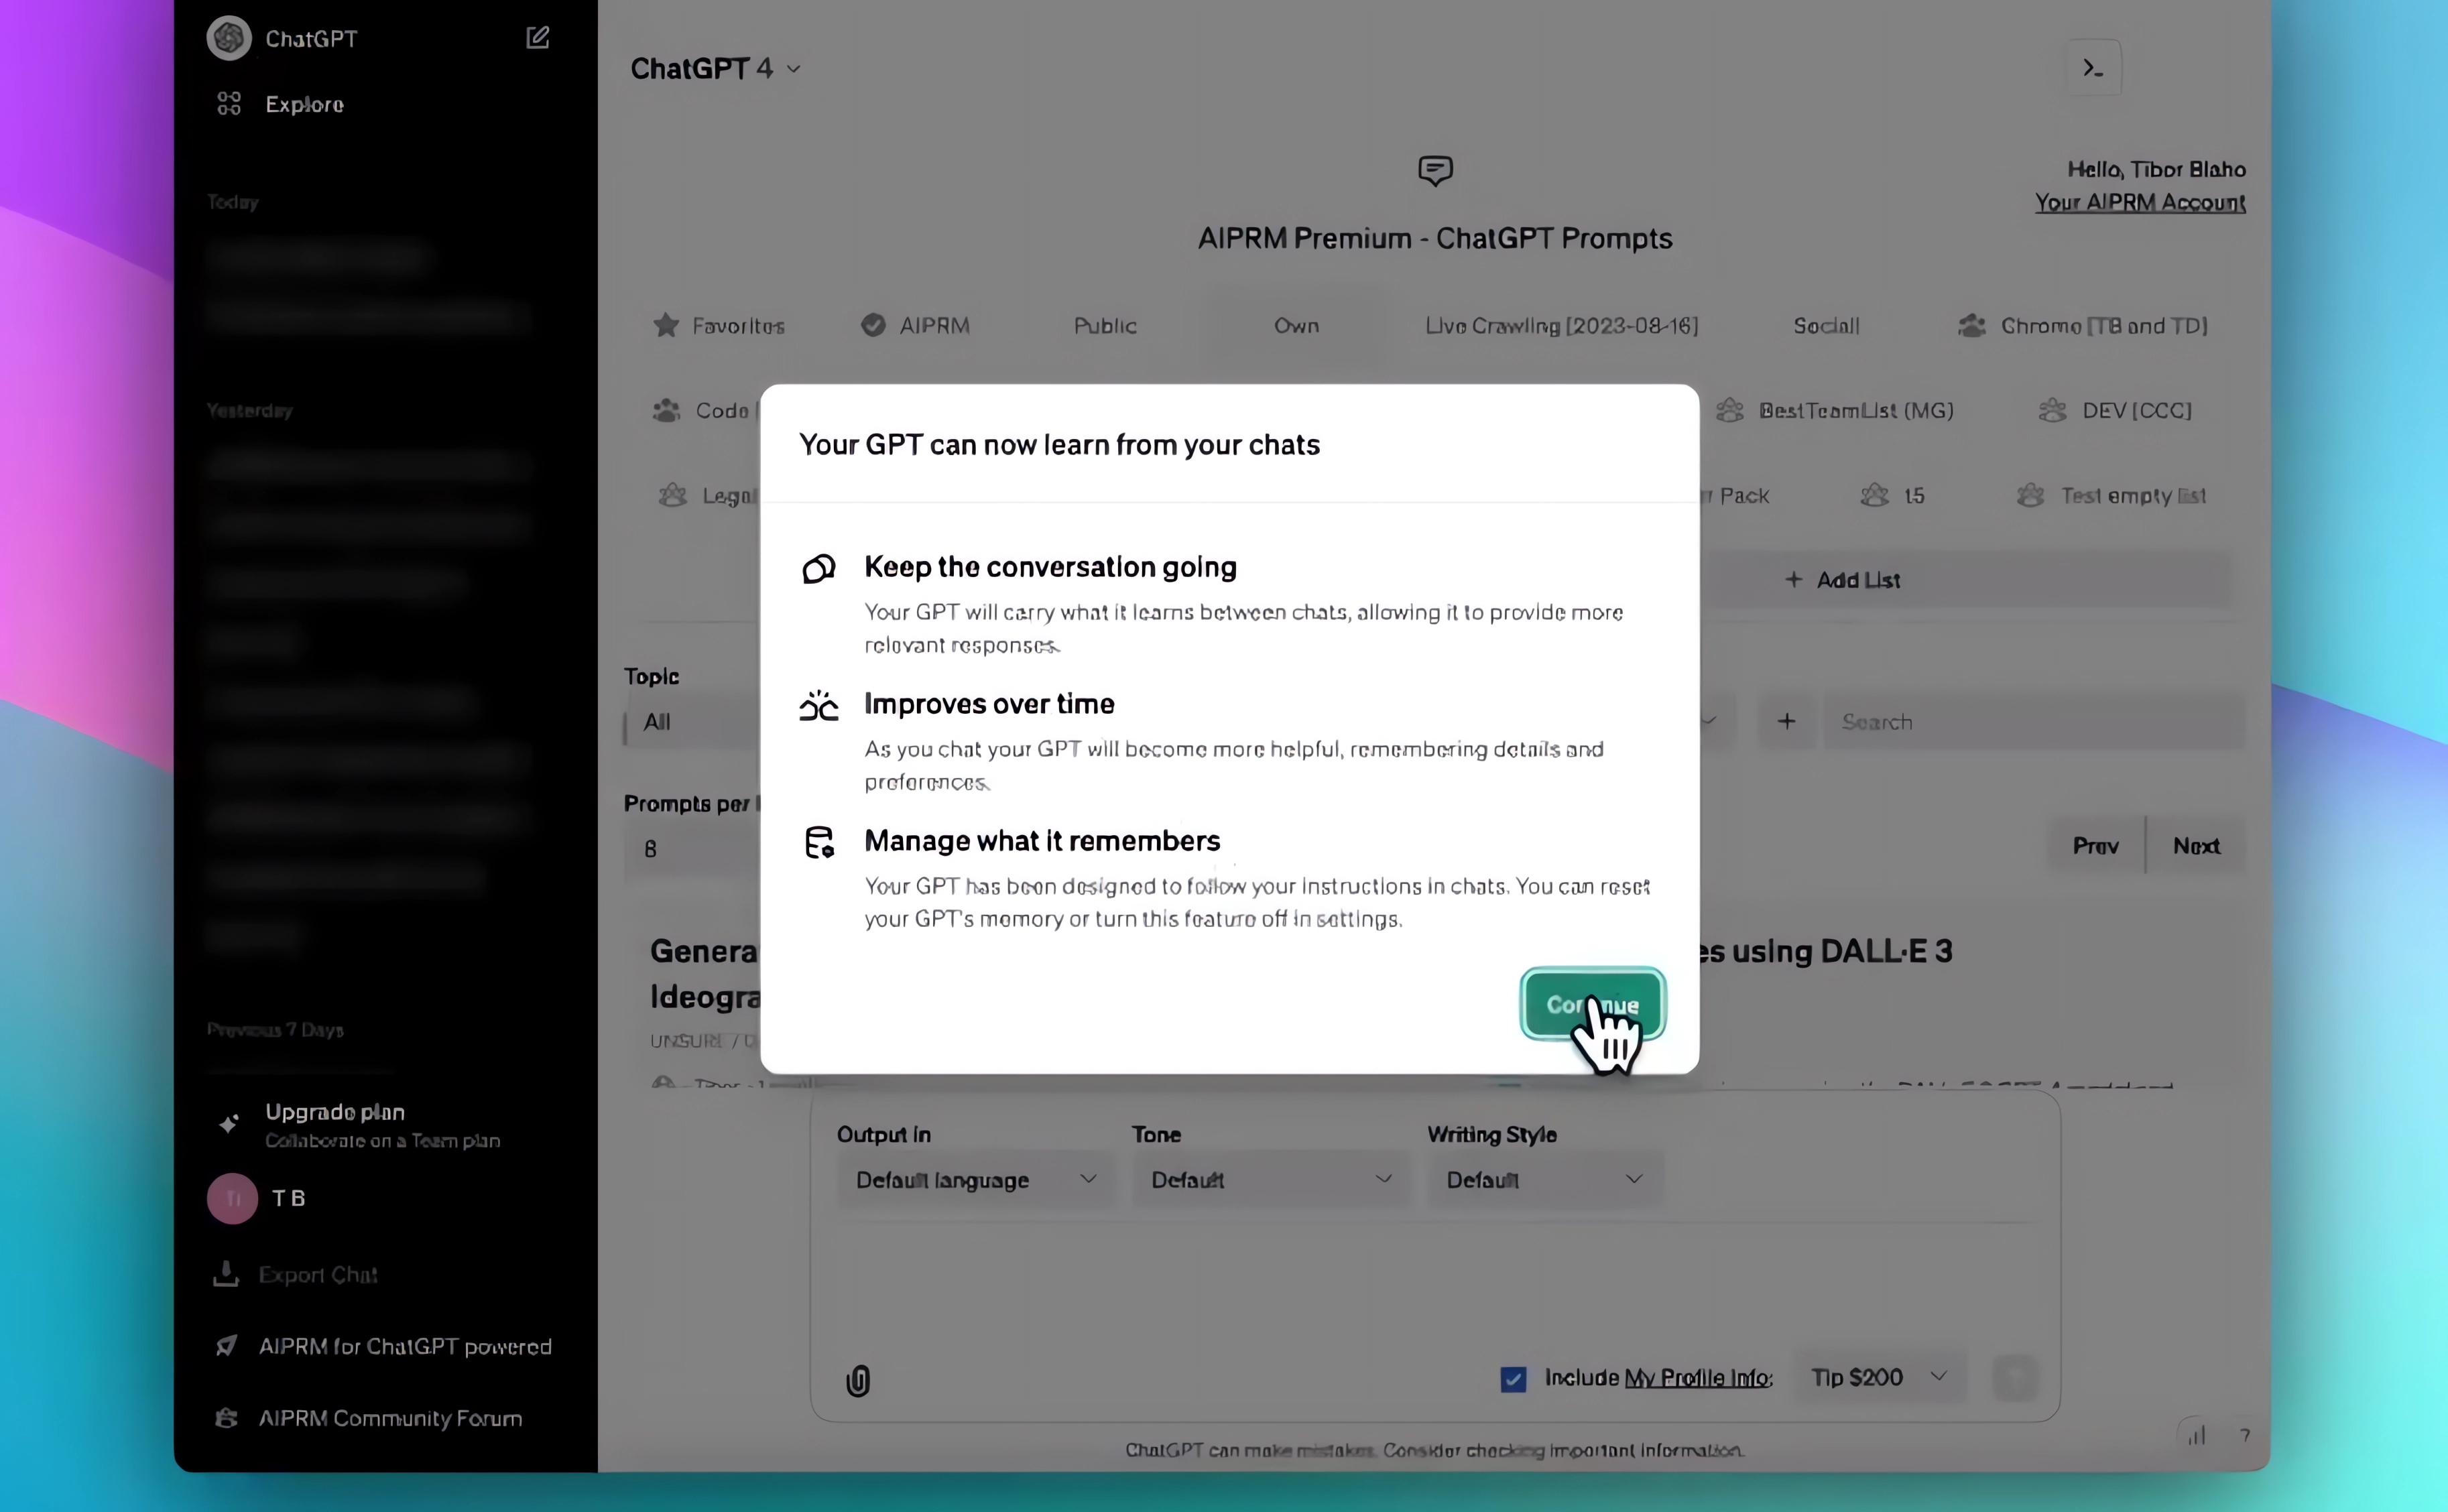
Task: Click the Export Chat download icon
Action: click(x=226, y=1274)
